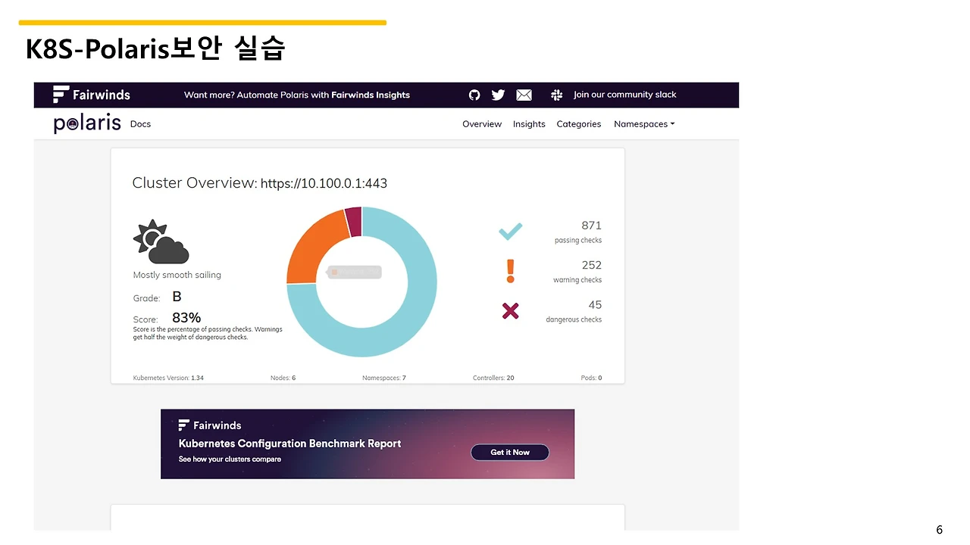This screenshot has height=545, width=970.
Task: Open the Twitter bird icon
Action: (x=498, y=95)
